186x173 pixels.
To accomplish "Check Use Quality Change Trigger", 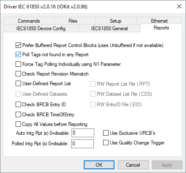I will coord(106,143).
